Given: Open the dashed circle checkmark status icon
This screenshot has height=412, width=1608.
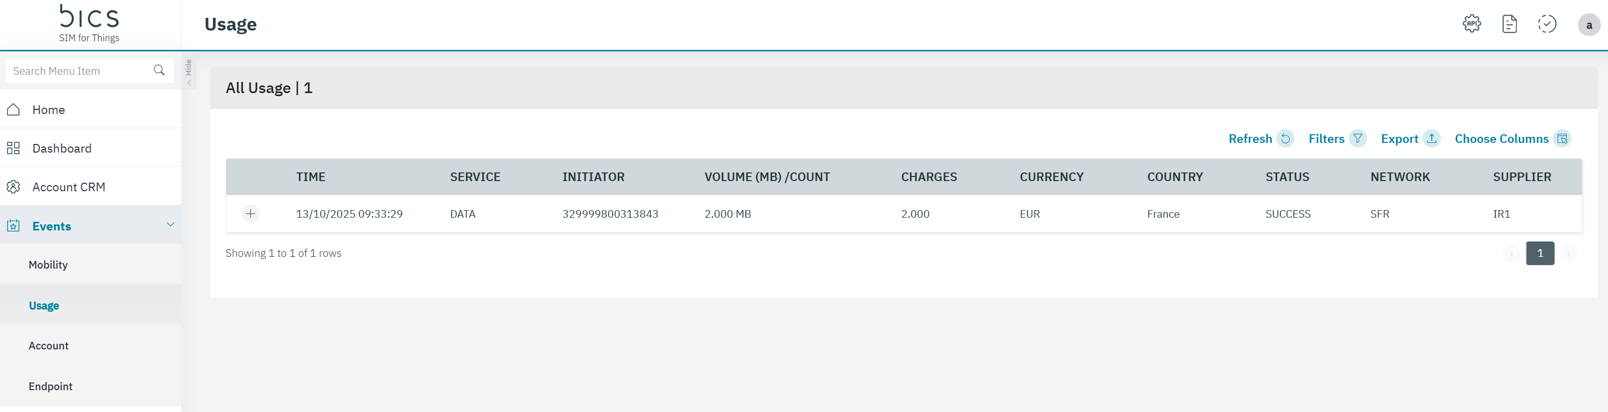Looking at the screenshot, I should 1546,24.
